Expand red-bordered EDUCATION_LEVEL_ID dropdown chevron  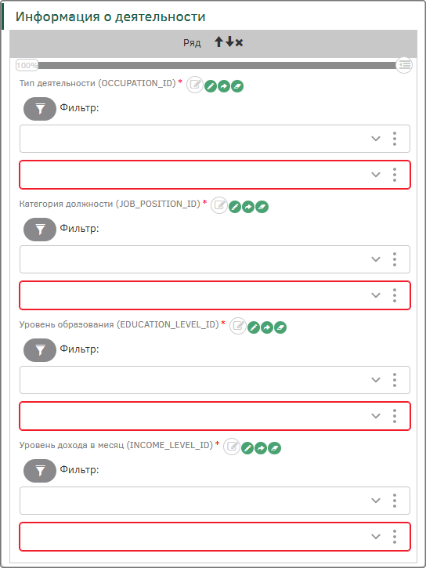[x=376, y=416]
